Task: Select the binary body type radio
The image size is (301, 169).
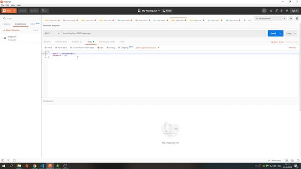Action: tap(108, 47)
